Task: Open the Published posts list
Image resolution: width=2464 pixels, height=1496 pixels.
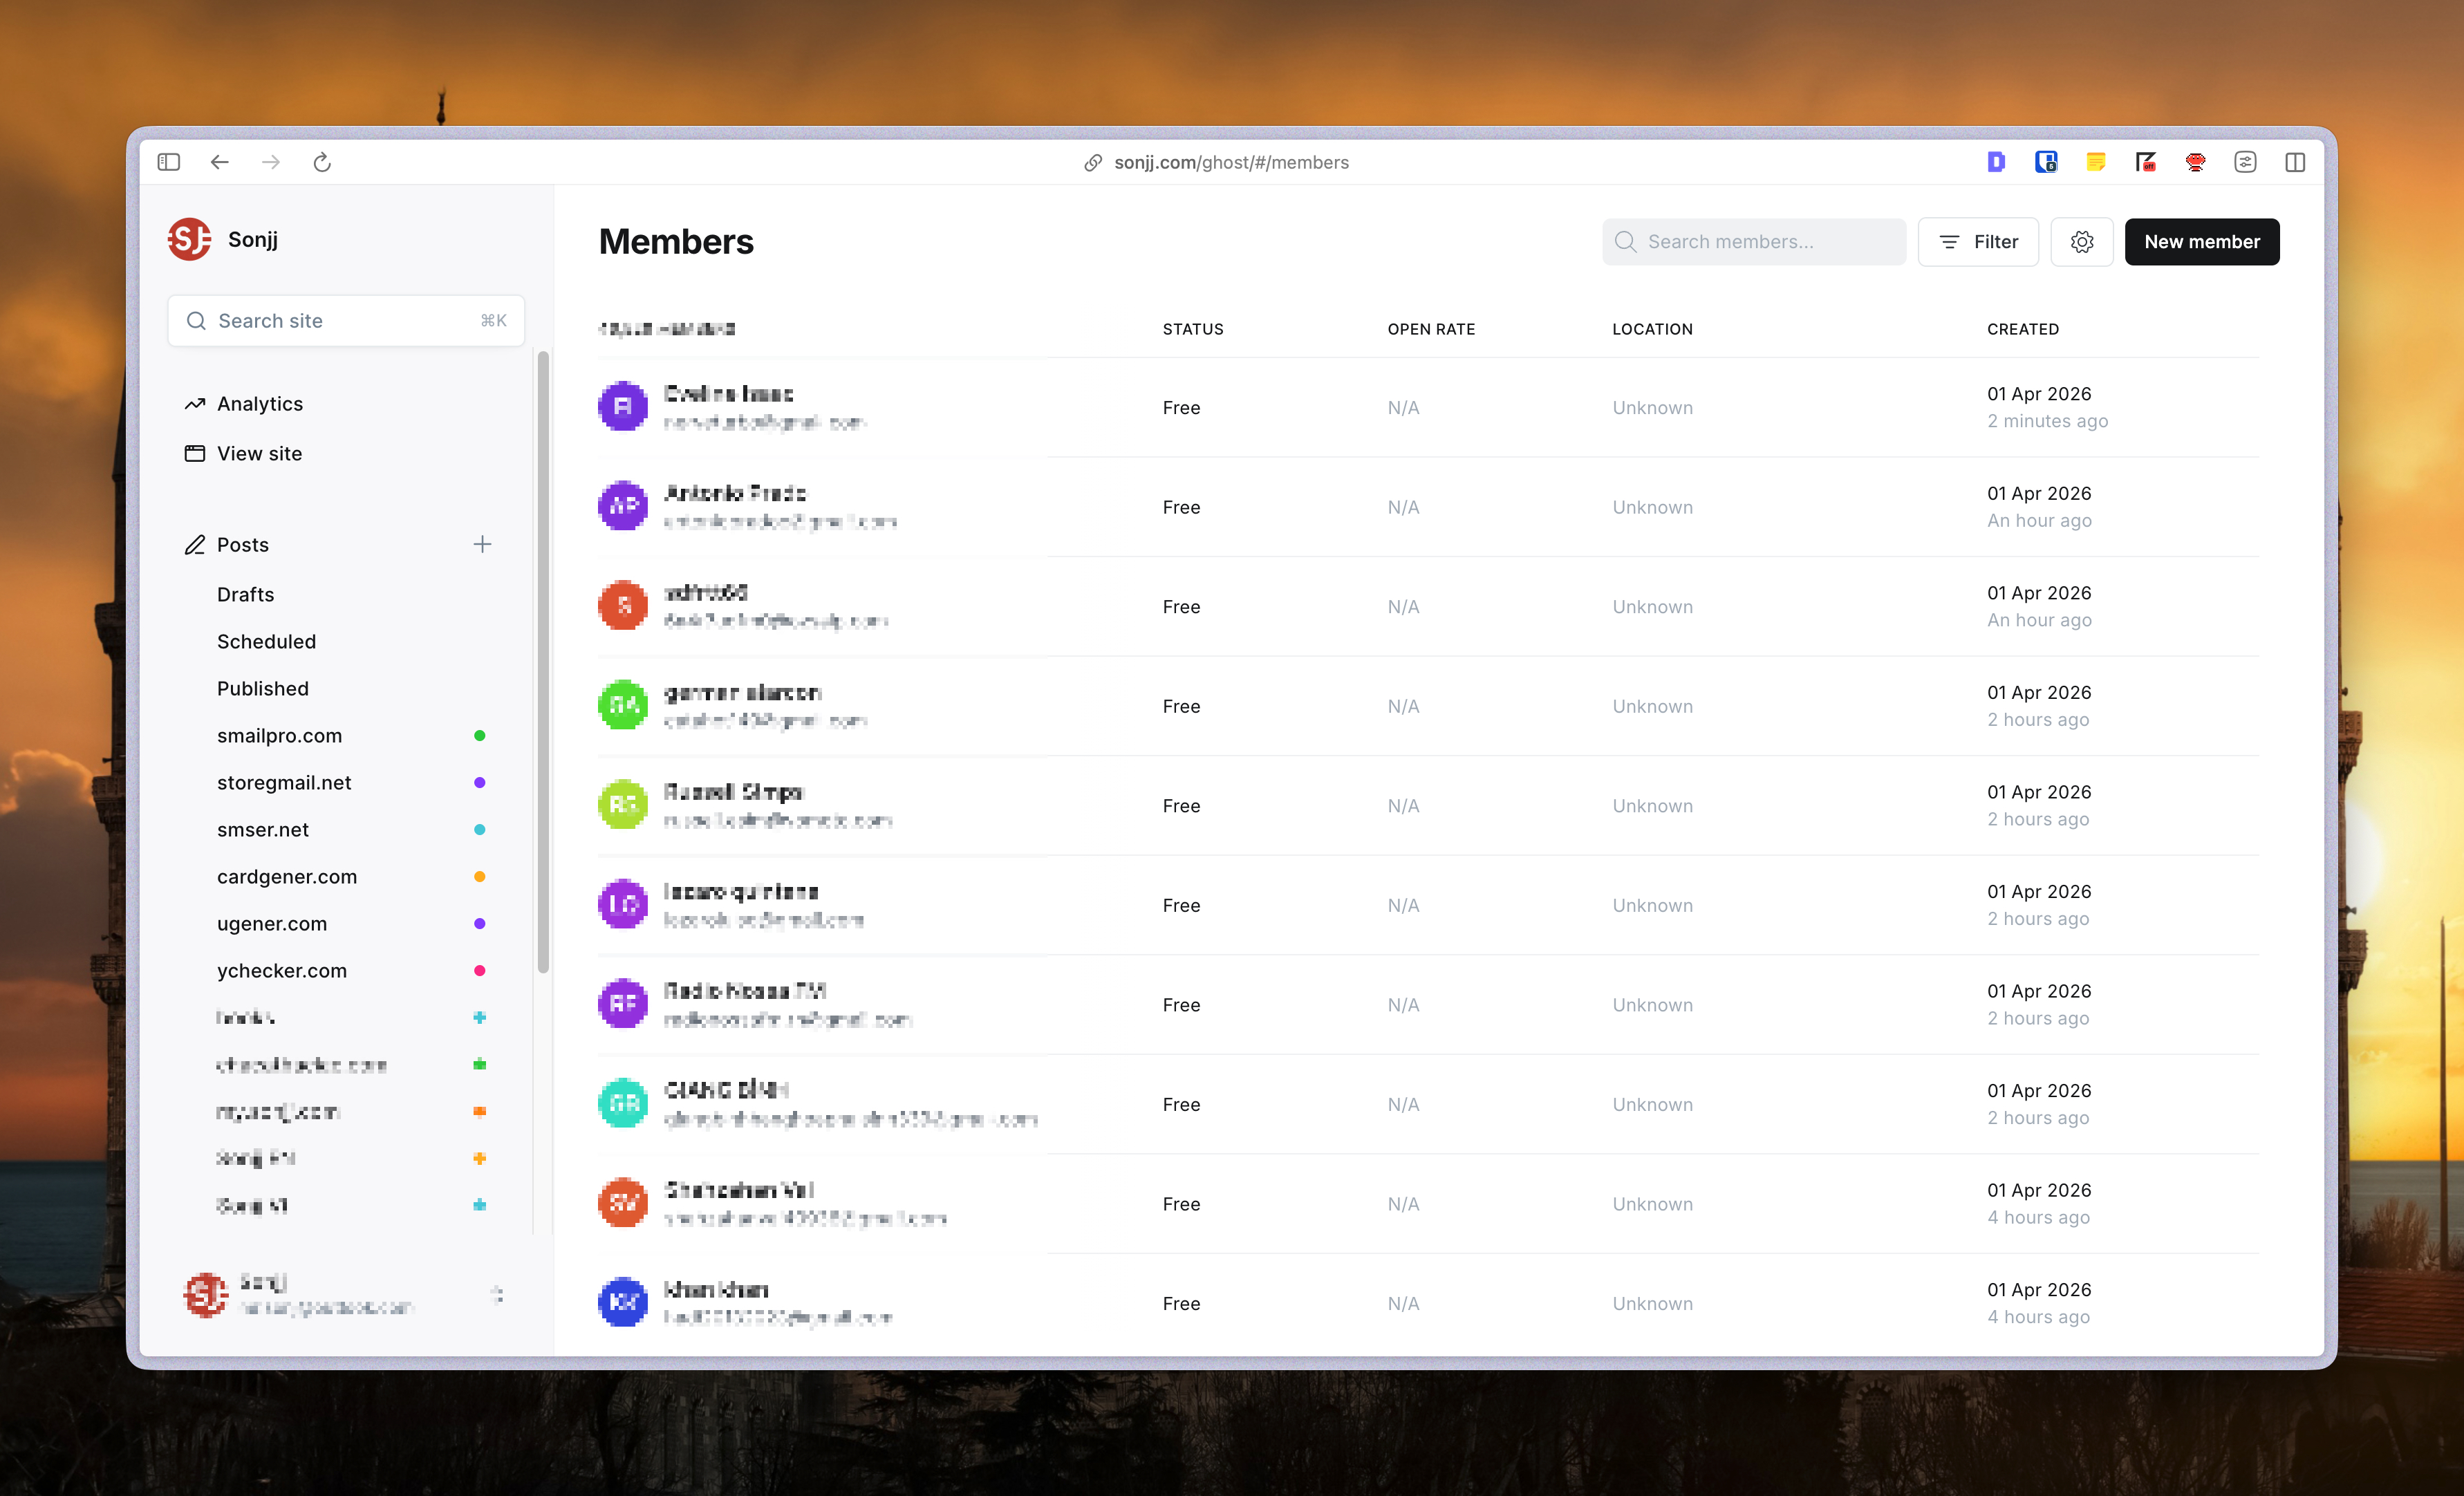Action: tap(262, 688)
